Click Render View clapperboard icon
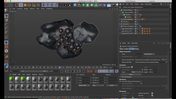The image size is (176, 99). tap(61, 5)
